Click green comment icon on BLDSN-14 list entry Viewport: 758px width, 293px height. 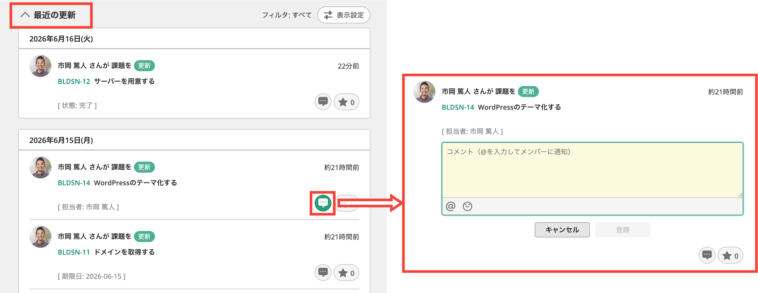[x=323, y=203]
